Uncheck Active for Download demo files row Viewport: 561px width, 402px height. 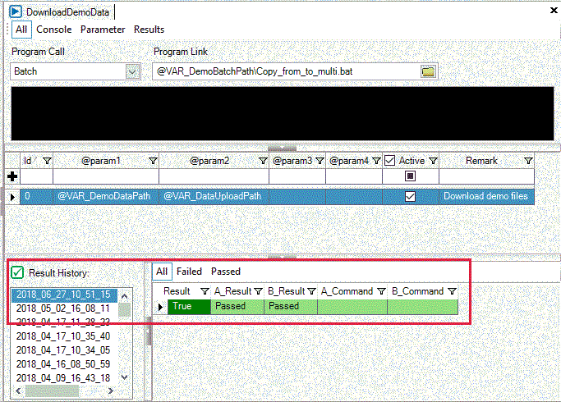click(411, 197)
